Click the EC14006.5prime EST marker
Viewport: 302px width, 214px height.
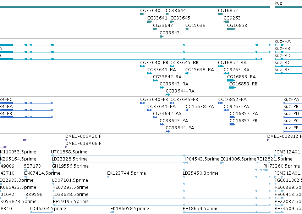click(222, 163)
